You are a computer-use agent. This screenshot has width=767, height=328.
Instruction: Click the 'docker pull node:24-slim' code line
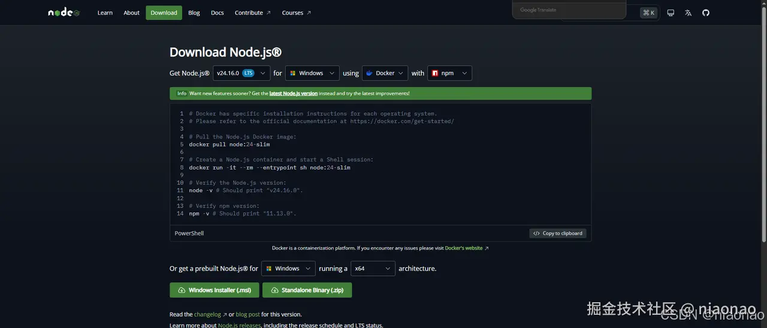(x=230, y=145)
